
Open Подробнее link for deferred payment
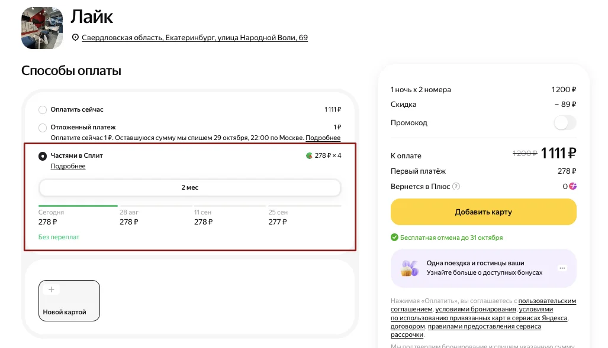(x=323, y=138)
